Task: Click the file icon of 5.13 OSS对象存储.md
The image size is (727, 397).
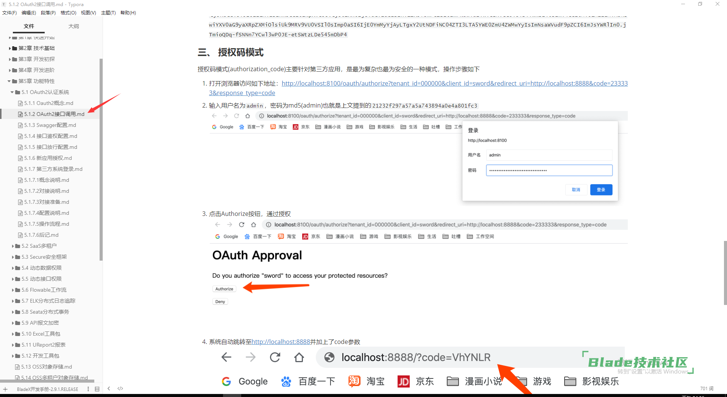Action: click(x=17, y=367)
